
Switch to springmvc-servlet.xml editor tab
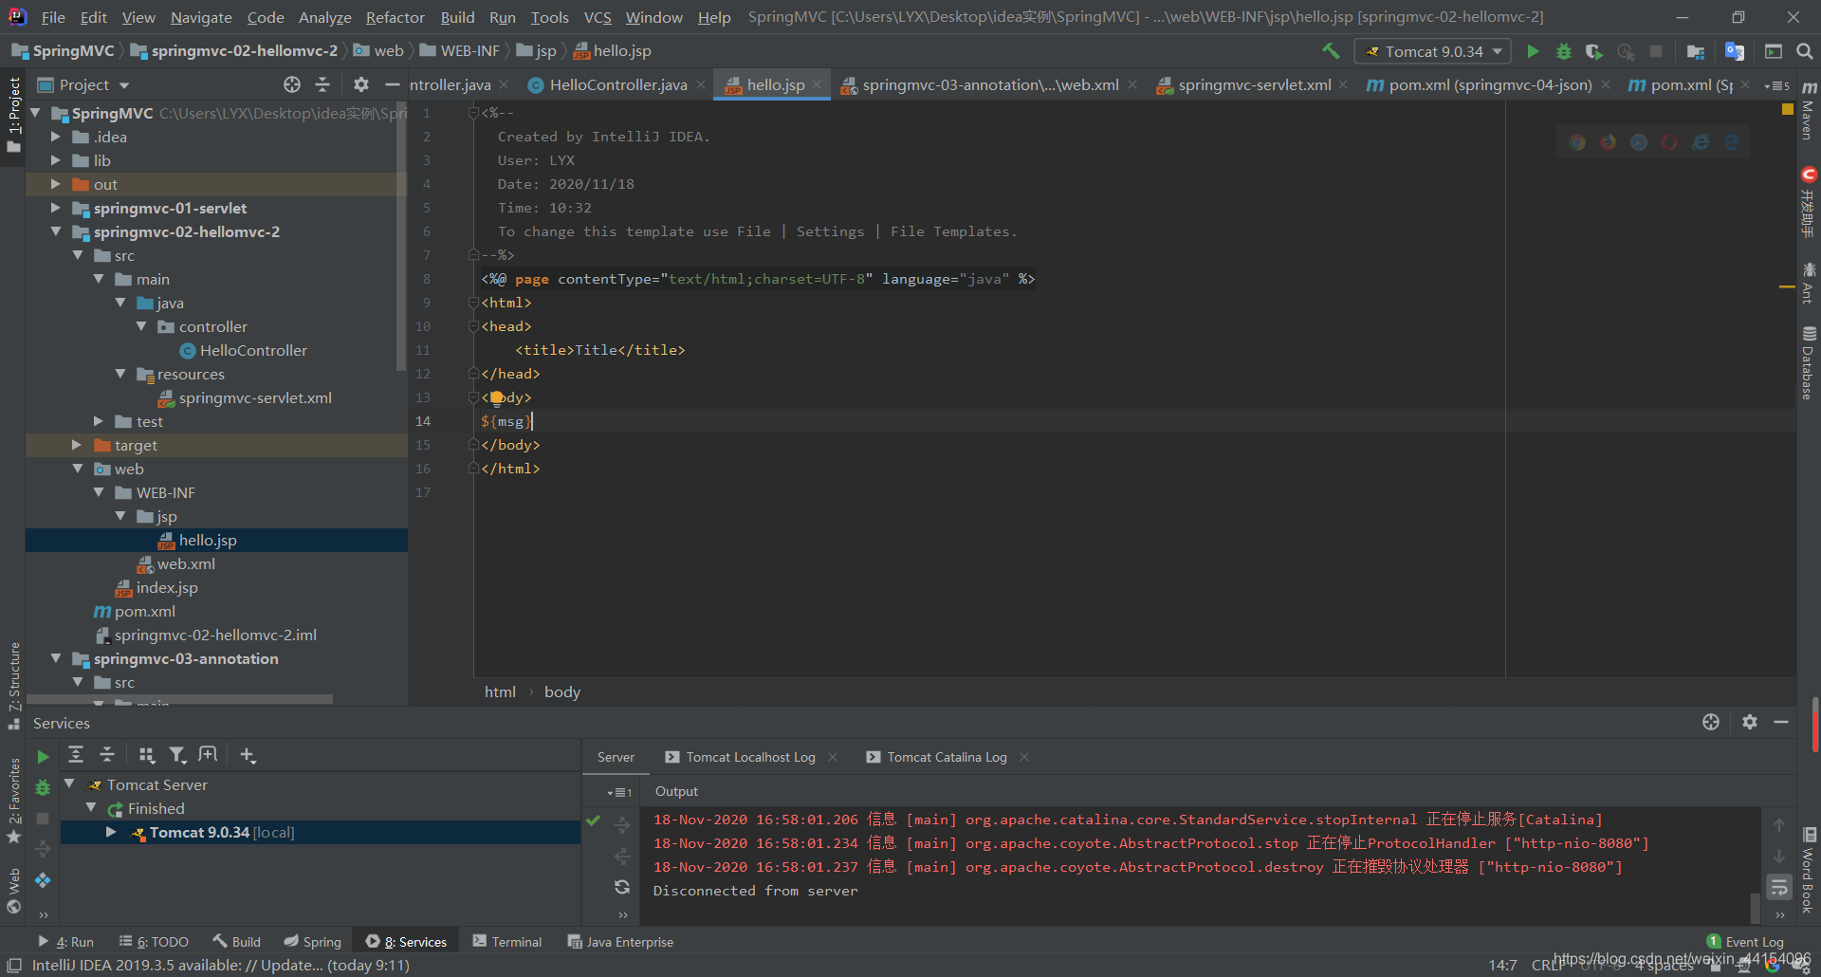coord(1254,84)
